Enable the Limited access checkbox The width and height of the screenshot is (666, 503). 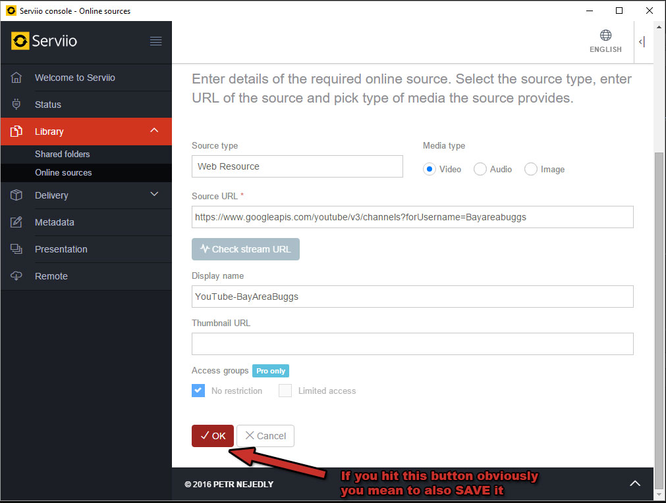[x=285, y=391]
